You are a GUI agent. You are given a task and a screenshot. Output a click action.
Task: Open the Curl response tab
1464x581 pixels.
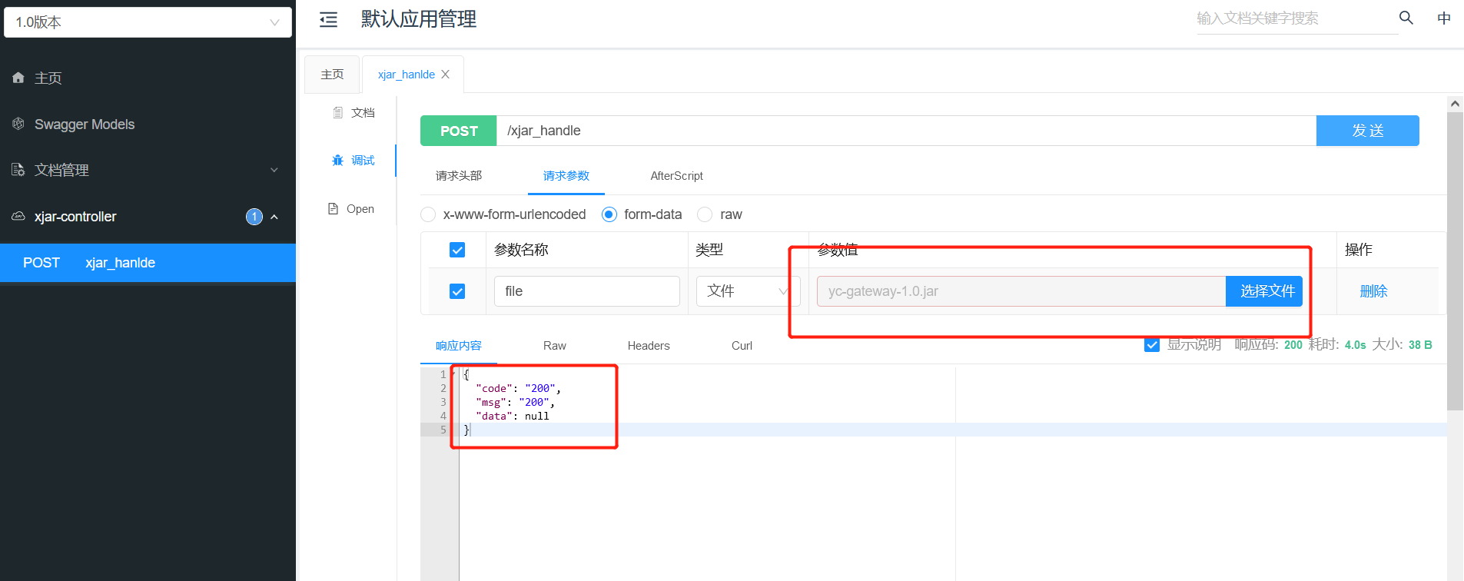(x=742, y=346)
